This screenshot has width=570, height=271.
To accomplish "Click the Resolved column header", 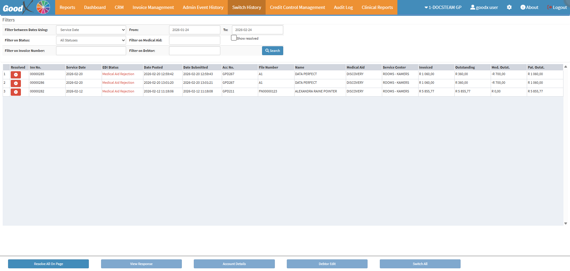I will tap(19, 67).
